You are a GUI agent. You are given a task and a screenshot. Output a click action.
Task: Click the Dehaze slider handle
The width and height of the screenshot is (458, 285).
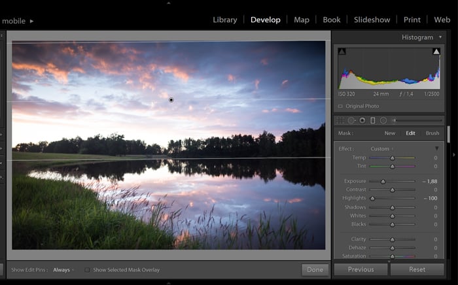click(x=393, y=248)
